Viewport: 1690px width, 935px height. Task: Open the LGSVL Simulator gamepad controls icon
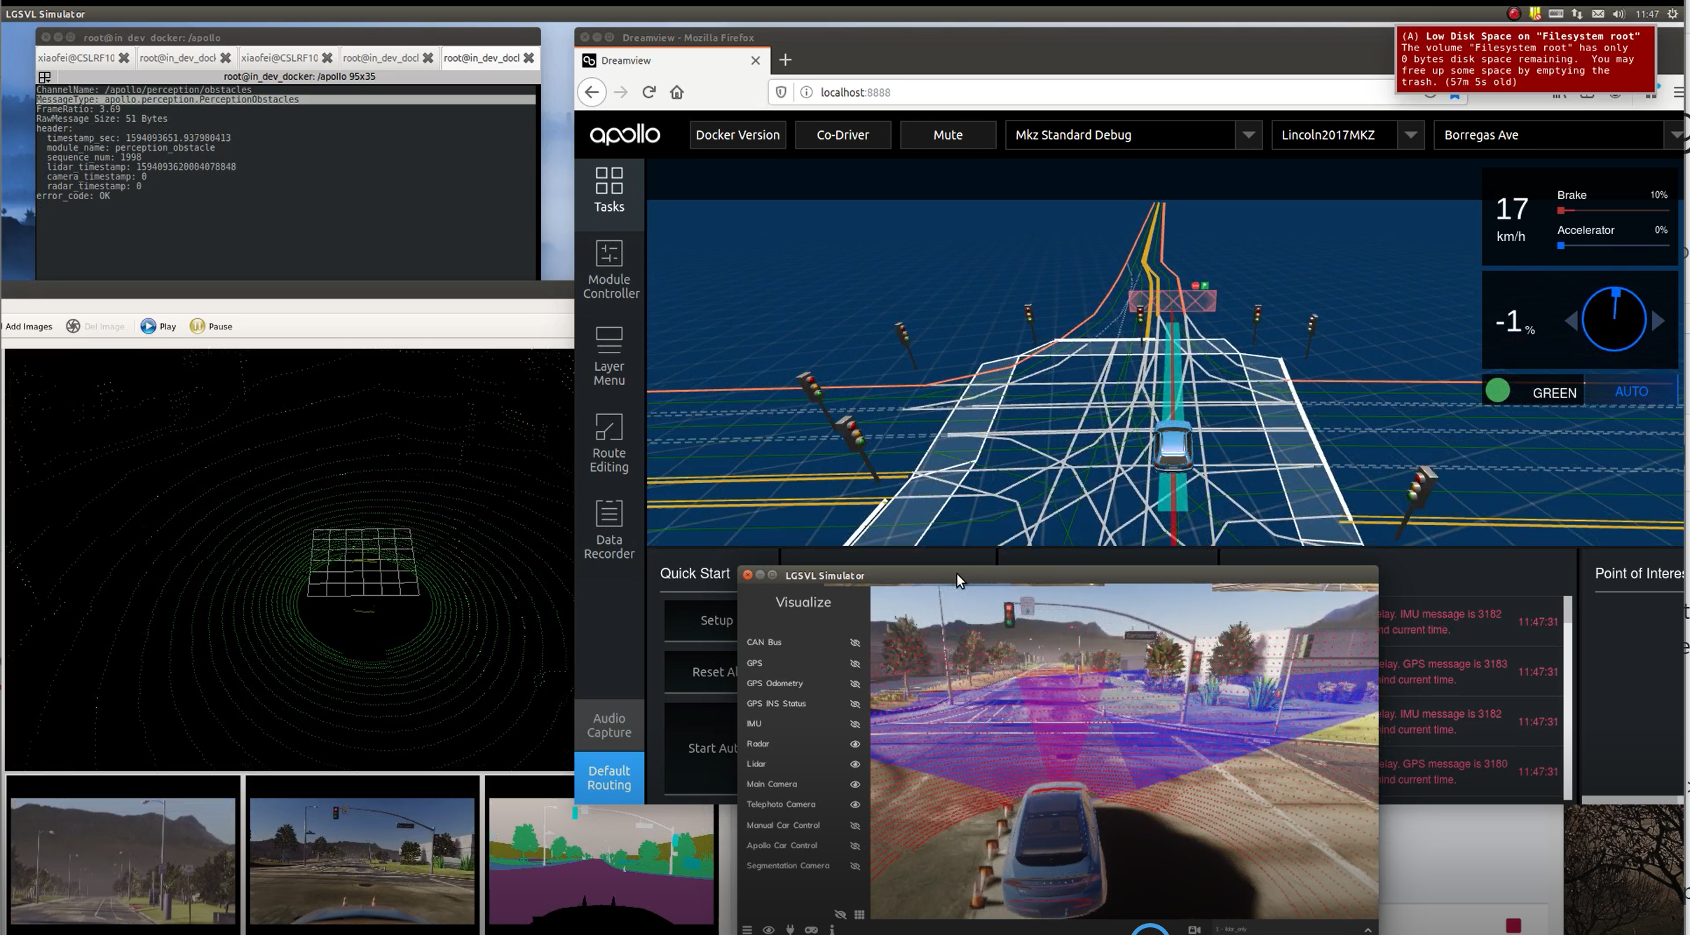[x=811, y=929]
